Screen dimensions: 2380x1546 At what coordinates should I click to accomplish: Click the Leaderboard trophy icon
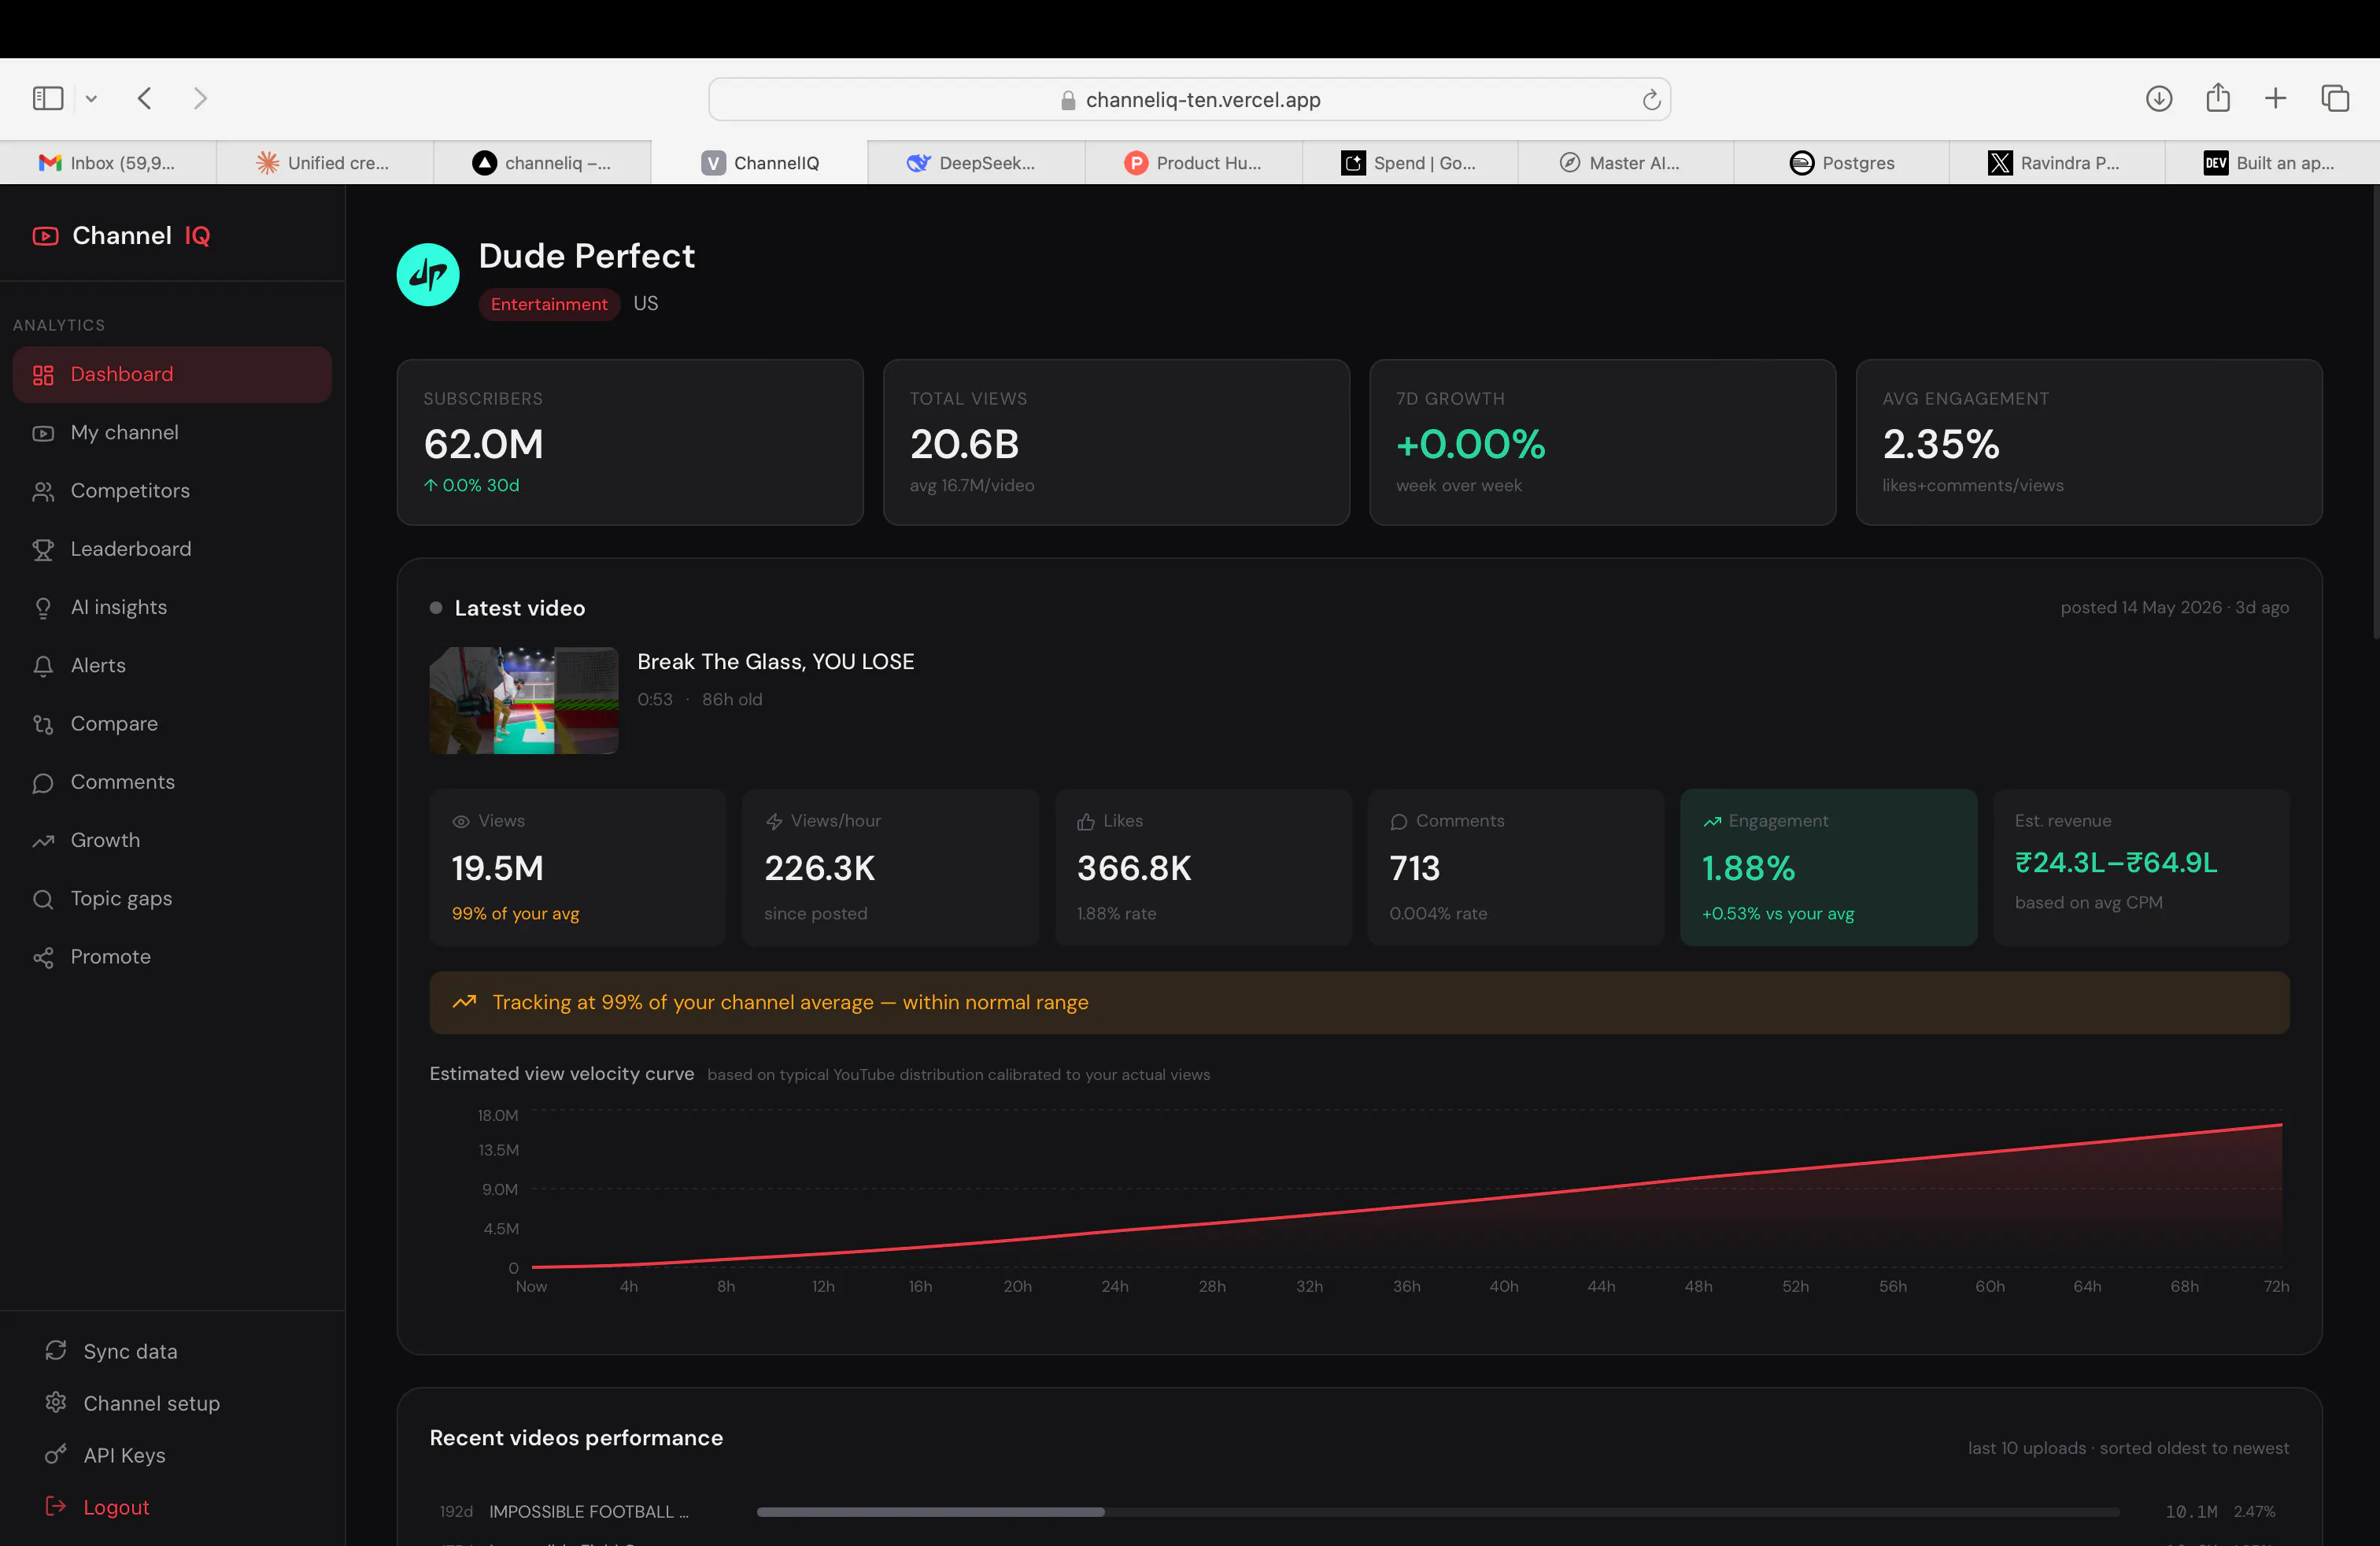tap(43, 549)
